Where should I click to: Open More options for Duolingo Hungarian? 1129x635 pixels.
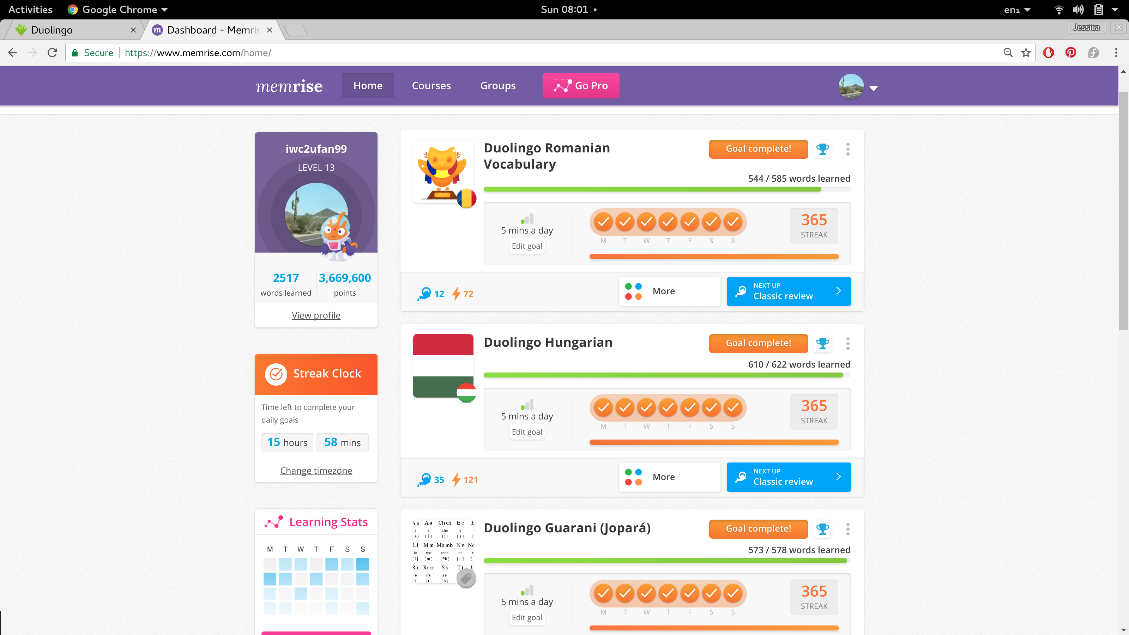[669, 477]
